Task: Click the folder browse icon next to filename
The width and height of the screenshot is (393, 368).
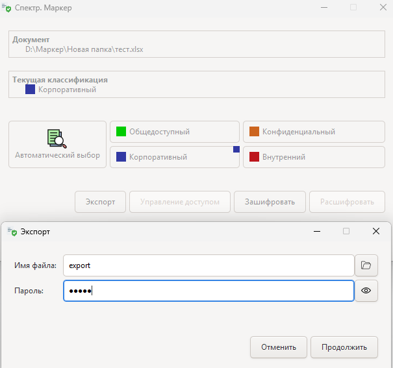Action: 366,265
